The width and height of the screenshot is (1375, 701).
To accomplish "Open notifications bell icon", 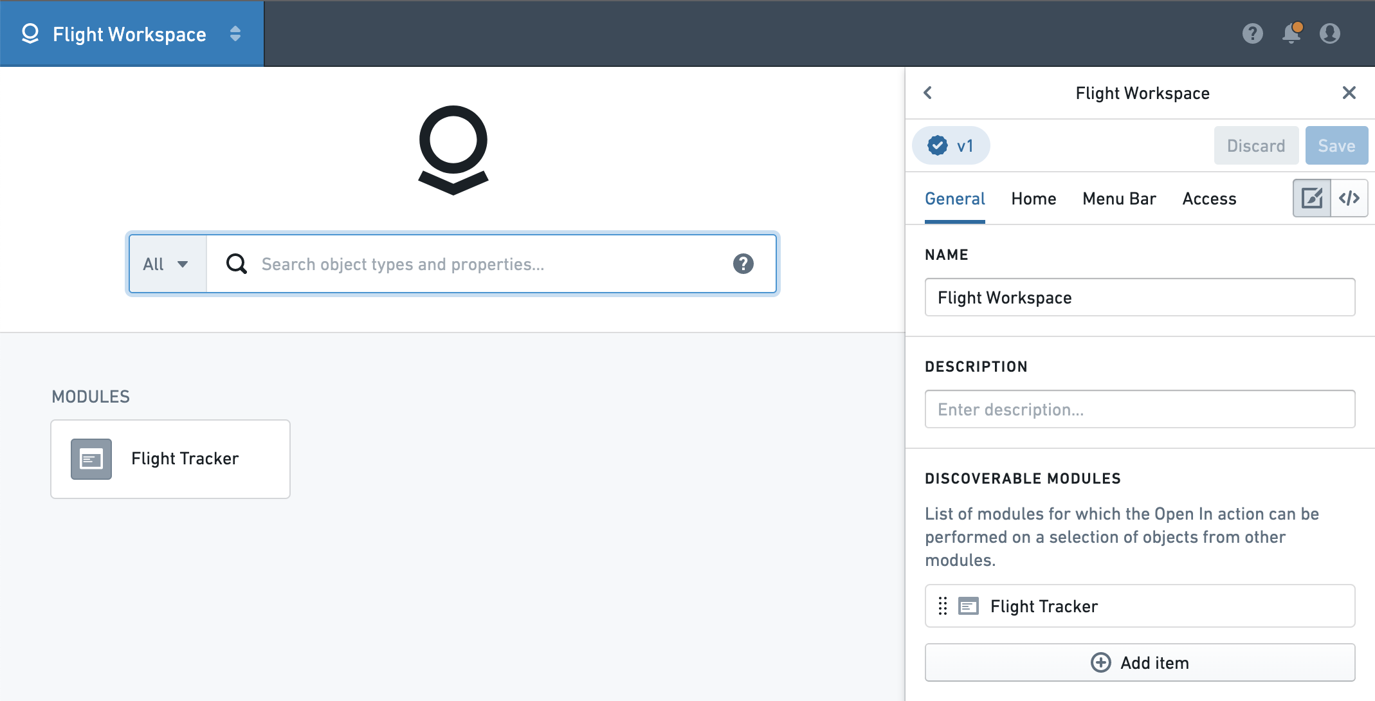I will [1291, 33].
